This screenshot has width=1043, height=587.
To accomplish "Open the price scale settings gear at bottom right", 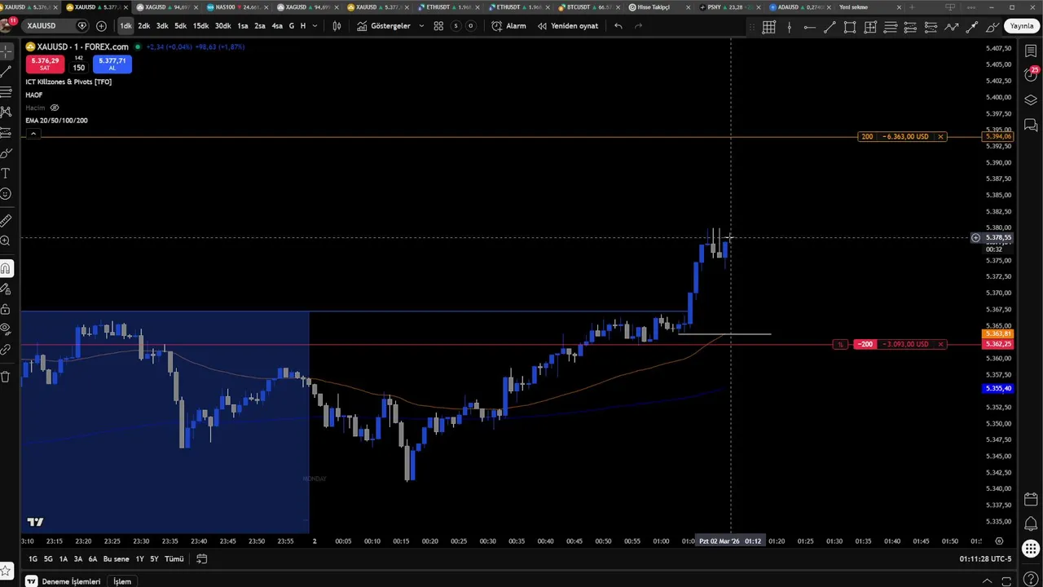I will tap(999, 541).
